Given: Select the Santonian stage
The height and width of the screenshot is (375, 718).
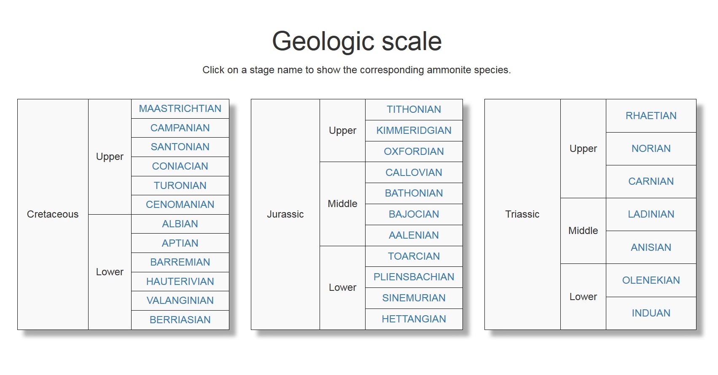Looking at the screenshot, I should pyautogui.click(x=180, y=147).
